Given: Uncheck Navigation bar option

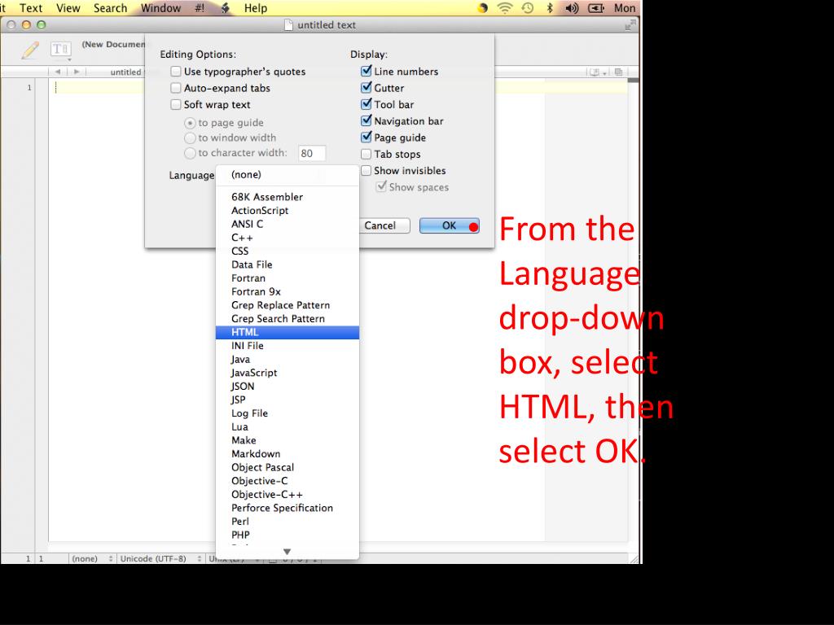Looking at the screenshot, I should coord(366,120).
